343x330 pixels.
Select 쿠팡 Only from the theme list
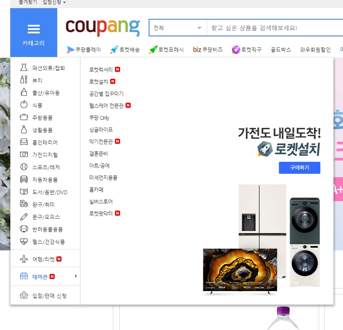99,118
